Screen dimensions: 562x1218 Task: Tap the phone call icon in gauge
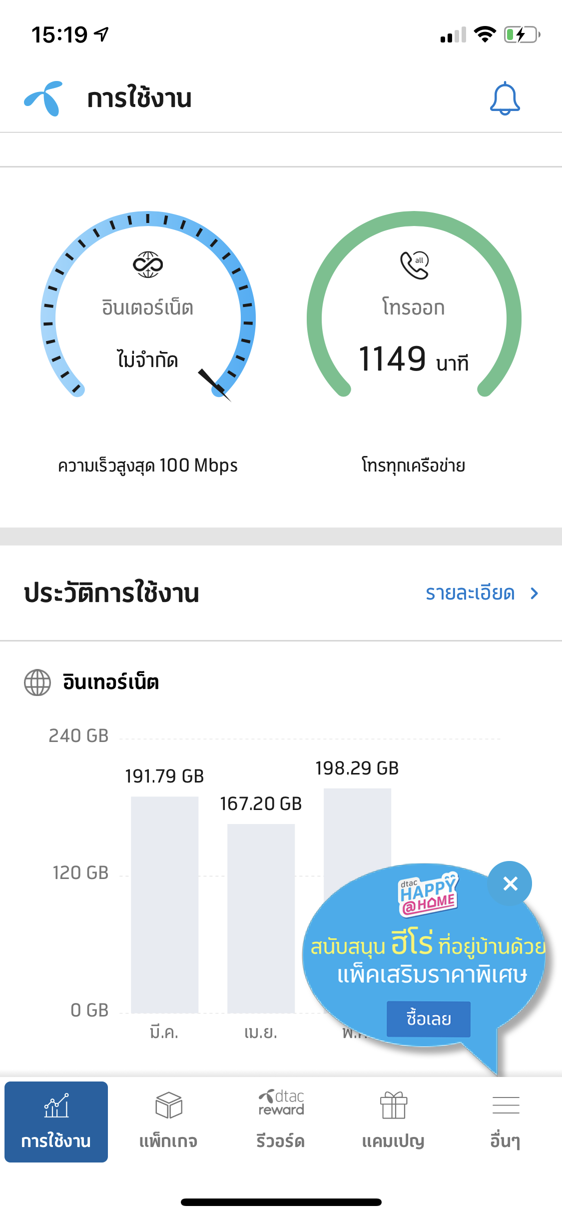[x=414, y=264]
